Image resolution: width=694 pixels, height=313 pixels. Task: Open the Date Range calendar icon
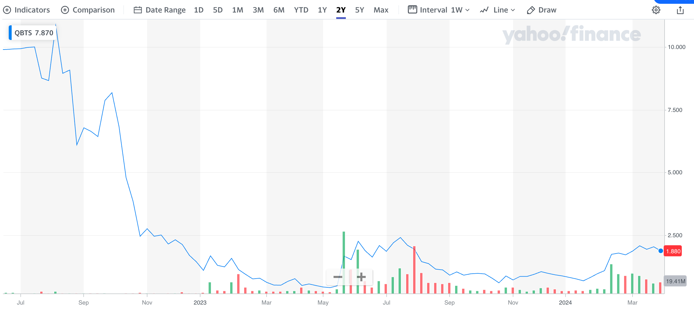pos(138,10)
